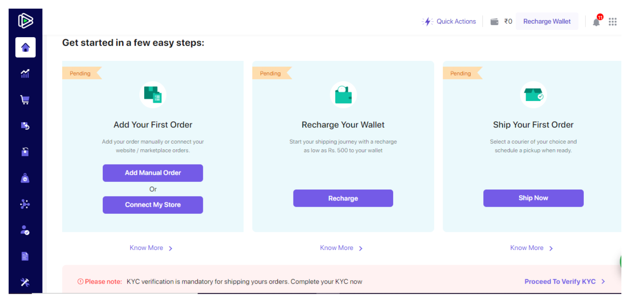Click the 'Please note:' label in red
This screenshot has width=630, height=303.
click(103, 281)
